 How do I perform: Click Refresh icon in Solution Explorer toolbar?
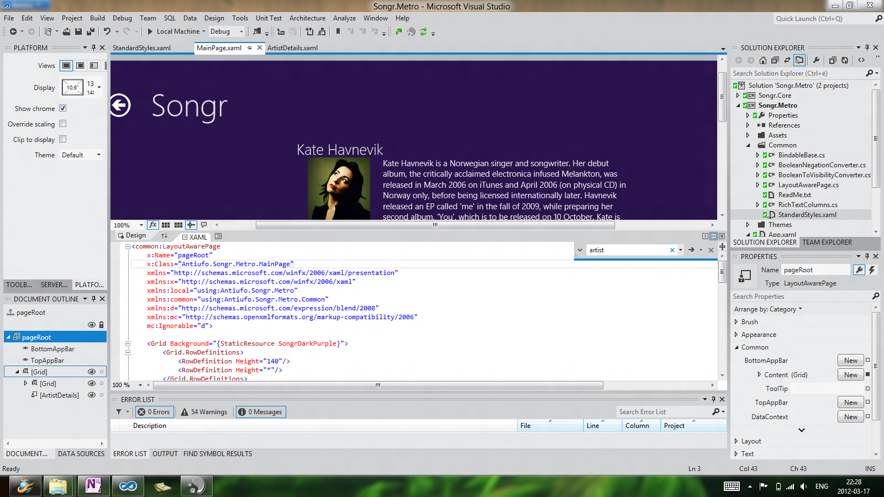click(845, 60)
